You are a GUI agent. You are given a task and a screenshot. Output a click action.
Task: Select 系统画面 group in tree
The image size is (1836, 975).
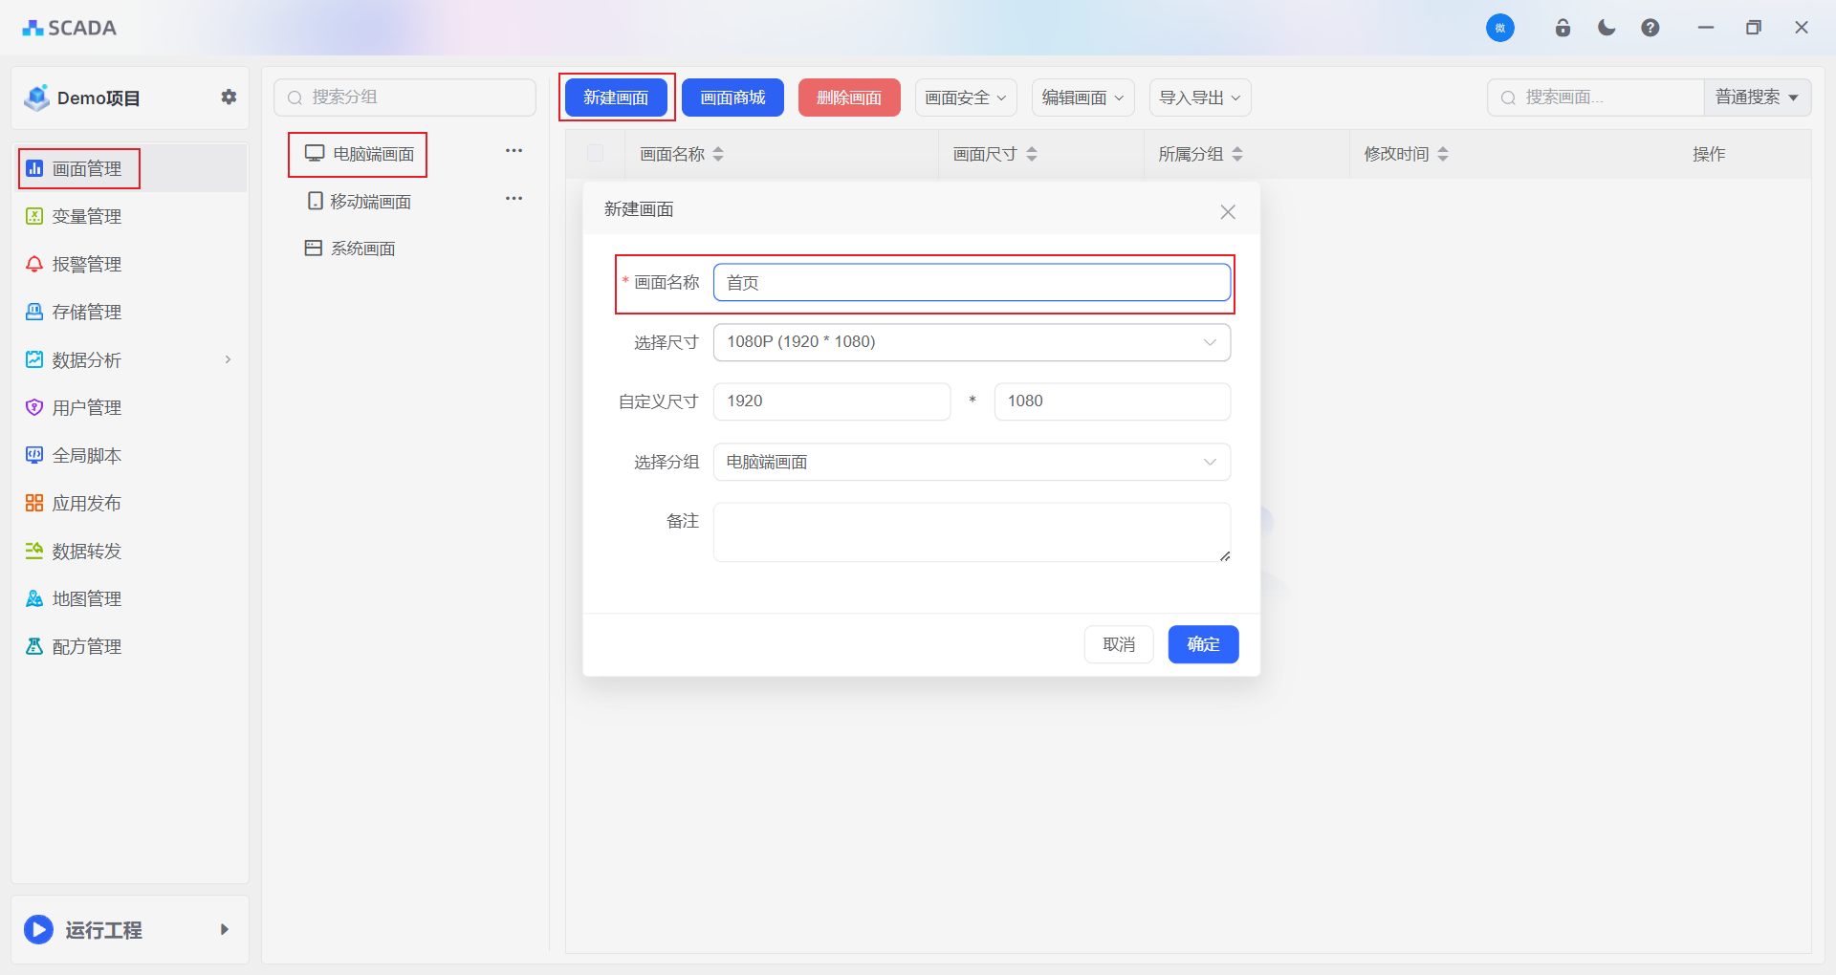[362, 249]
